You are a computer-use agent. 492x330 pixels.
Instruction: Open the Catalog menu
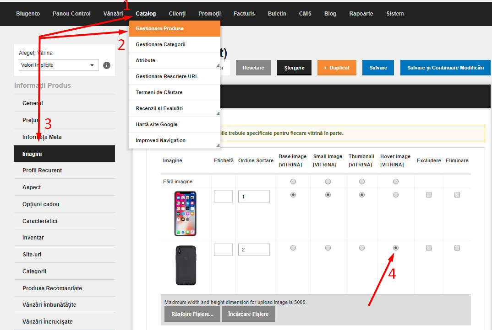pos(146,13)
